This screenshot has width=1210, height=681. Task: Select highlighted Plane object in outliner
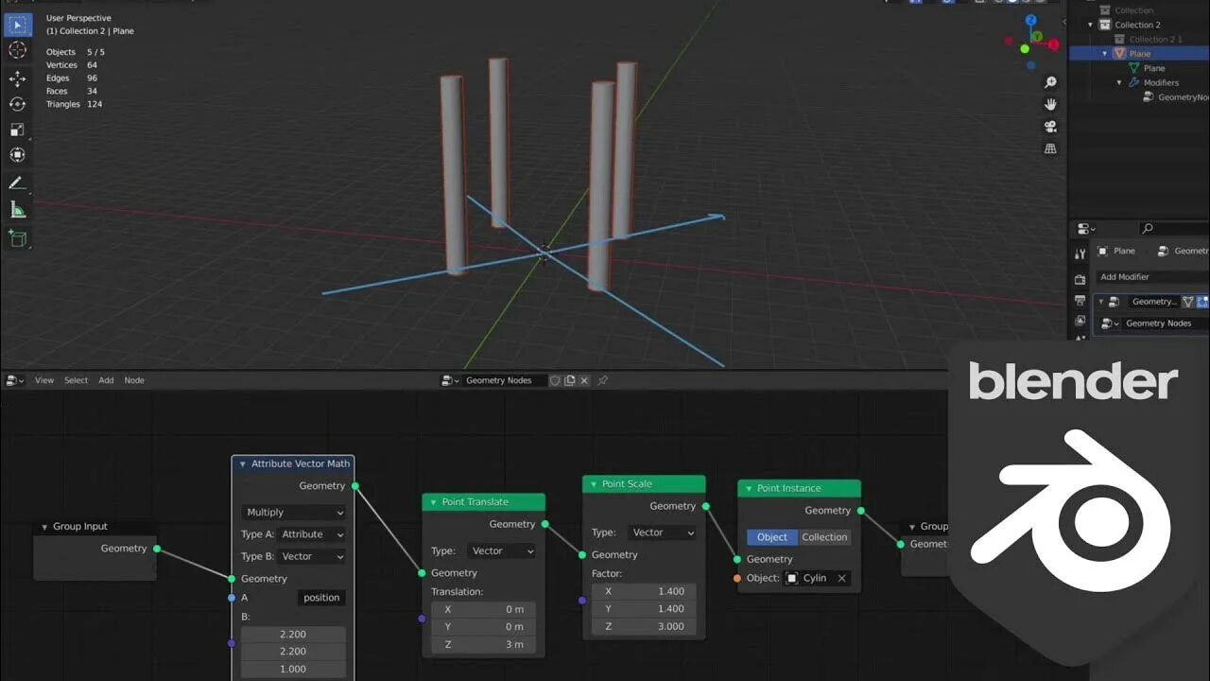pyautogui.click(x=1139, y=54)
